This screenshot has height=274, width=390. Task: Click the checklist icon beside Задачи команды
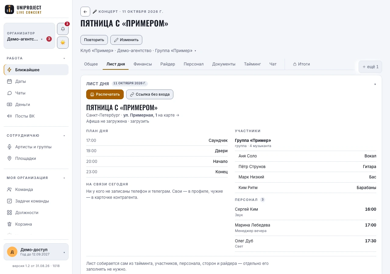click(9, 201)
